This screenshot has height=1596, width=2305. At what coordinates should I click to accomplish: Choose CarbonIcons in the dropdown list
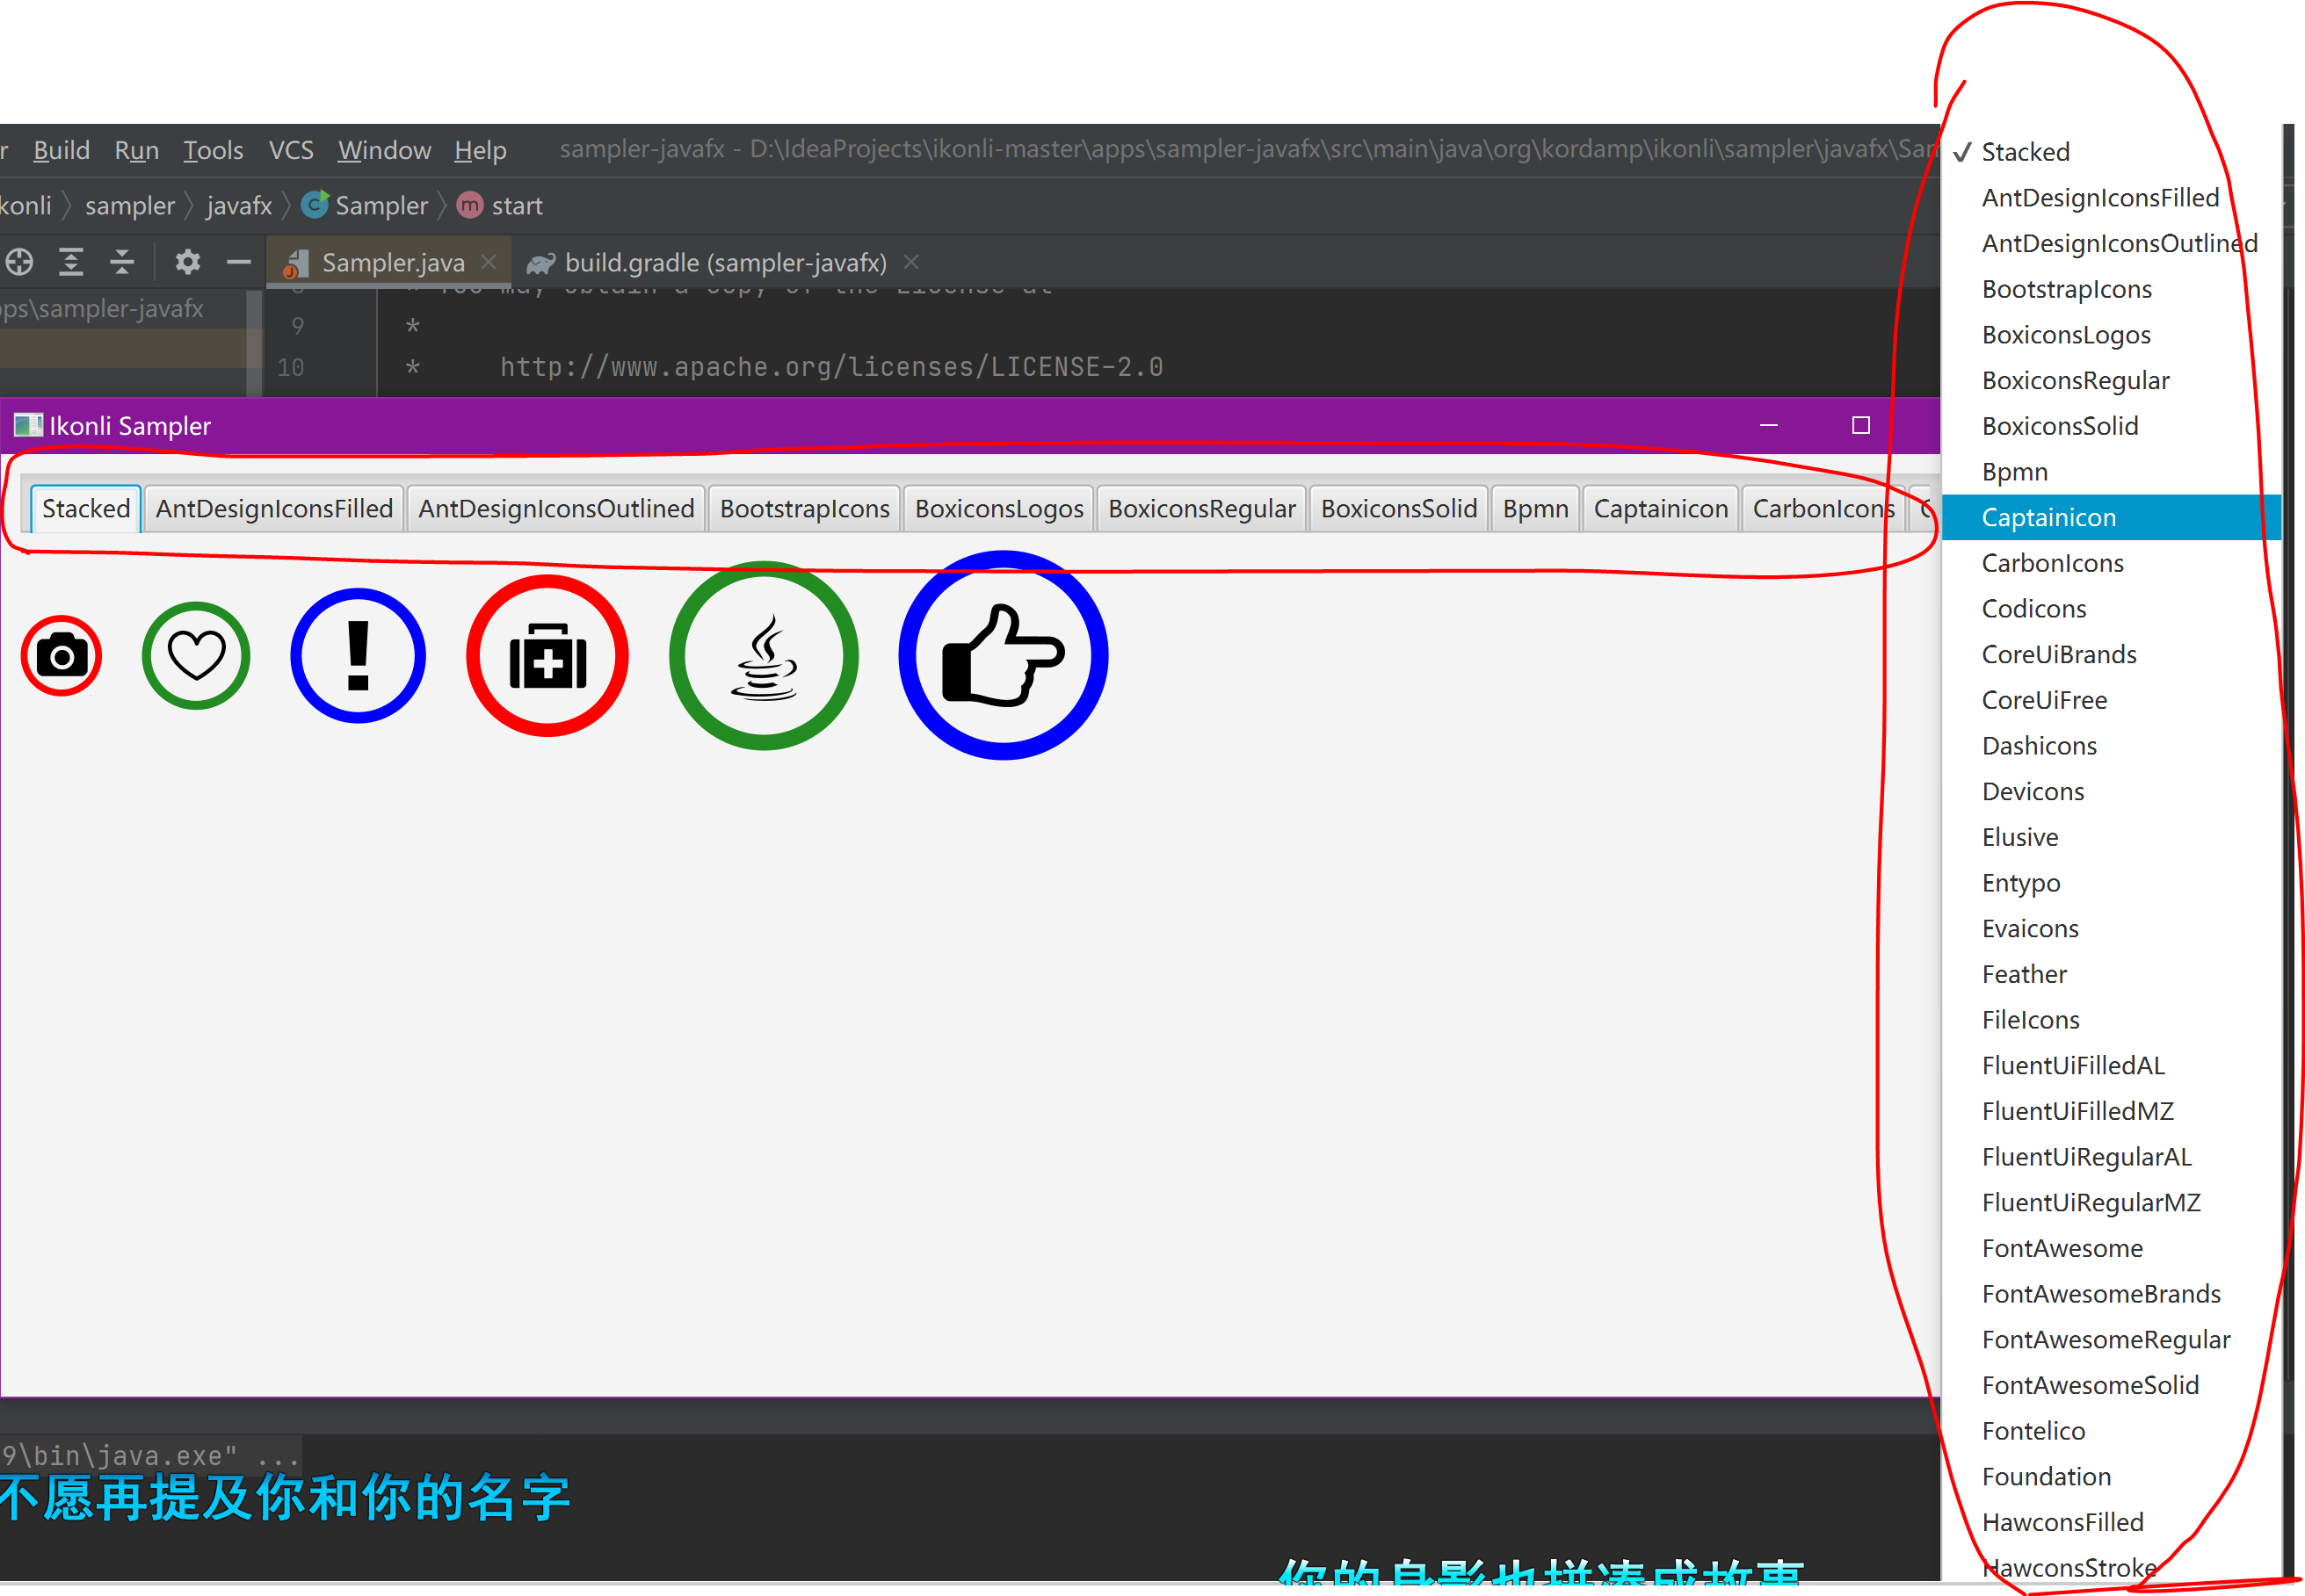click(2111, 563)
